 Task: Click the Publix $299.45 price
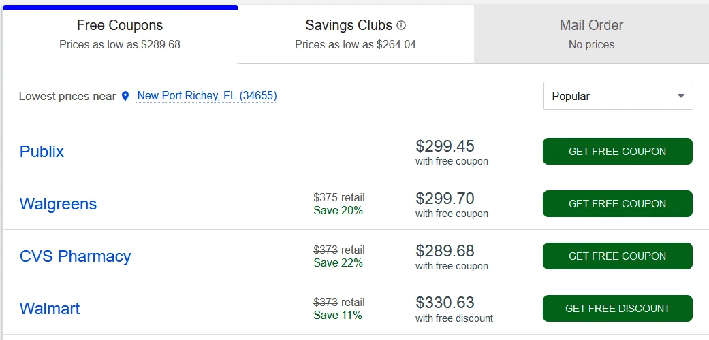click(x=445, y=146)
